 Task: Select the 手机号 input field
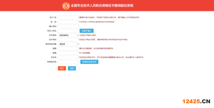(68, 57)
